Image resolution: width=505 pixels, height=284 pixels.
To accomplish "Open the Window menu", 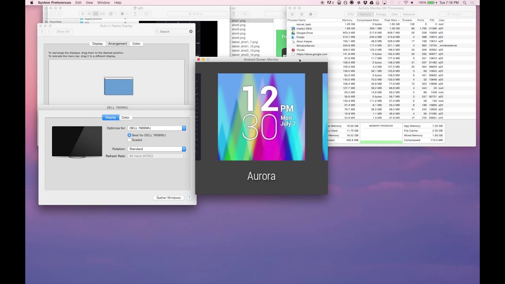I will click(103, 2).
